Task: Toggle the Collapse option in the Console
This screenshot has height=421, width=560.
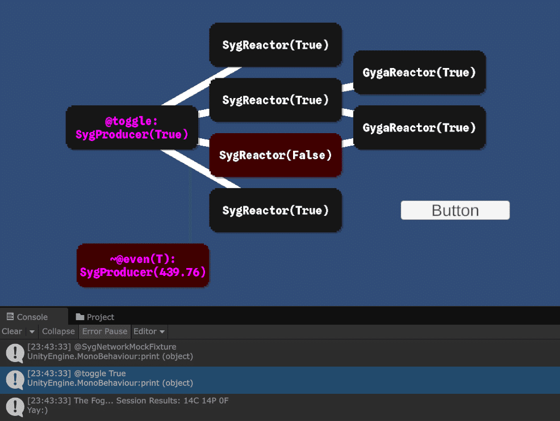Action: [58, 331]
